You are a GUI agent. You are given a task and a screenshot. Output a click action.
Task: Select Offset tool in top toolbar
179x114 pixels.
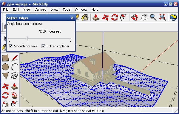click(x=124, y=17)
